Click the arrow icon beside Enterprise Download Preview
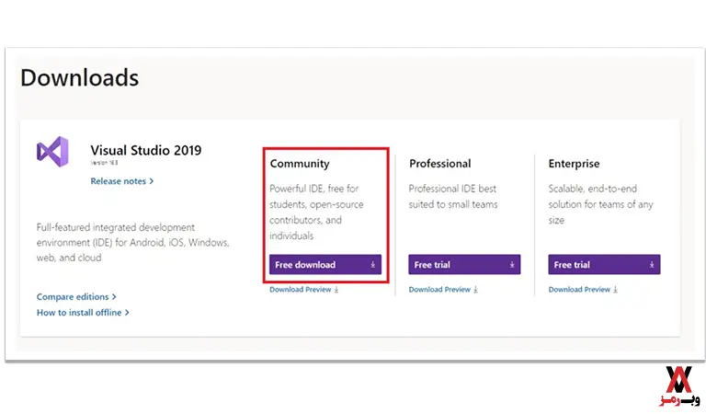The height and width of the screenshot is (414, 706). click(615, 290)
